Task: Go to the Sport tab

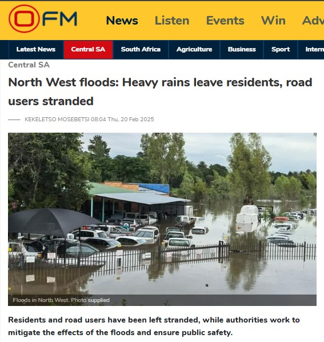Action: 281,50
